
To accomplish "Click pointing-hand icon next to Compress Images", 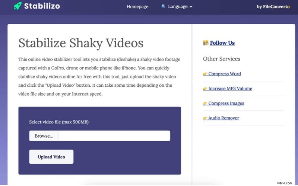I will (205, 103).
